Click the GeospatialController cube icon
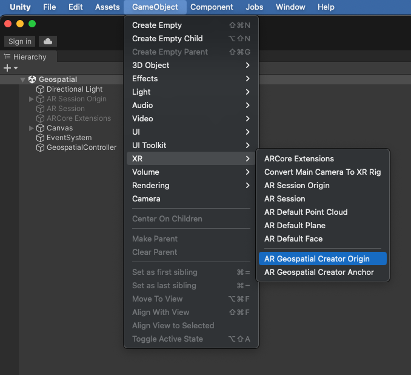The width and height of the screenshot is (411, 375). tap(41, 147)
